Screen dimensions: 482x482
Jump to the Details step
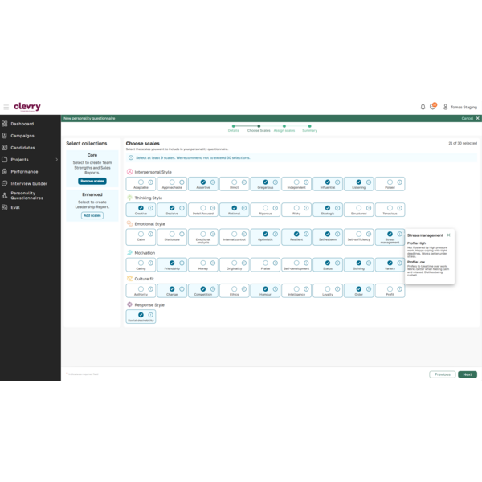point(233,129)
